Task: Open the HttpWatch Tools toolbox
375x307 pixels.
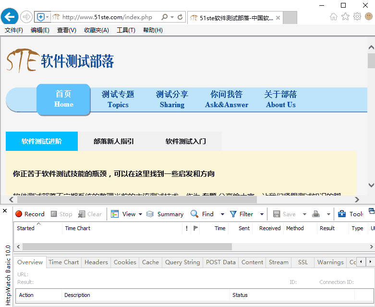Action: (351, 214)
